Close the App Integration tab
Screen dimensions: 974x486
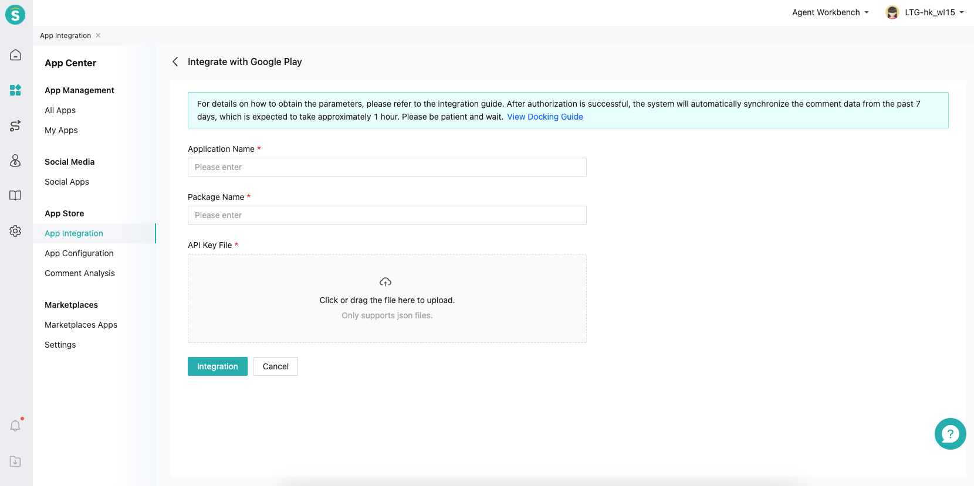pos(98,35)
